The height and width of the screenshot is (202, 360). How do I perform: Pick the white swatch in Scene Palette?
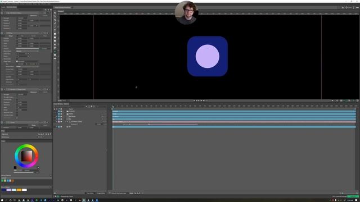24,190
